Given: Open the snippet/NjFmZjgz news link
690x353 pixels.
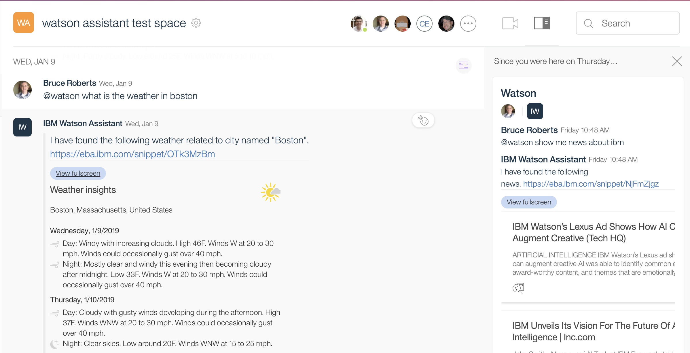Looking at the screenshot, I should click(x=591, y=184).
